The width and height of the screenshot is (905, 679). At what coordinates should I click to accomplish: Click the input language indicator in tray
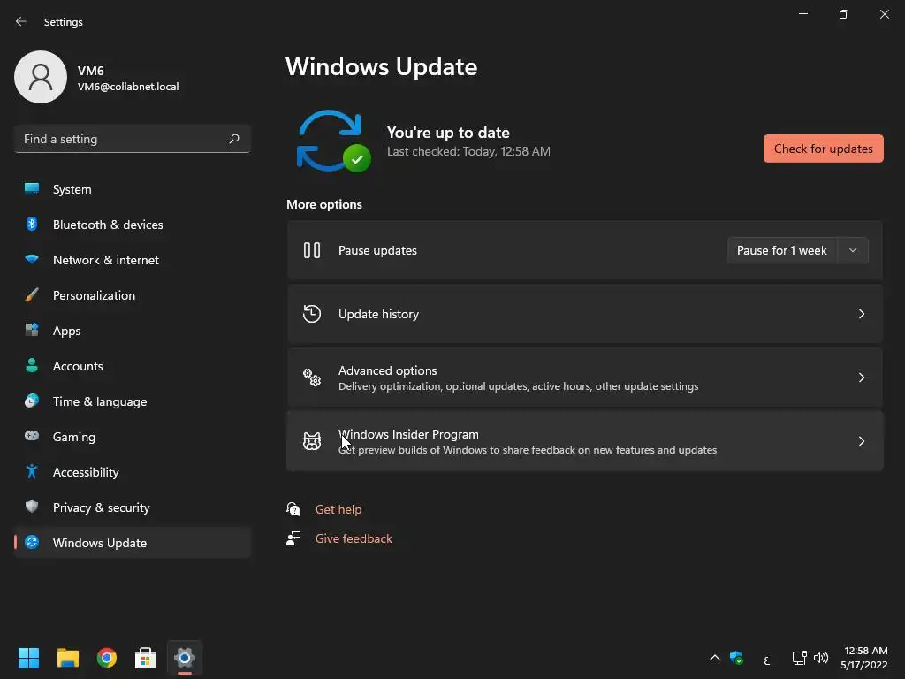point(766,660)
